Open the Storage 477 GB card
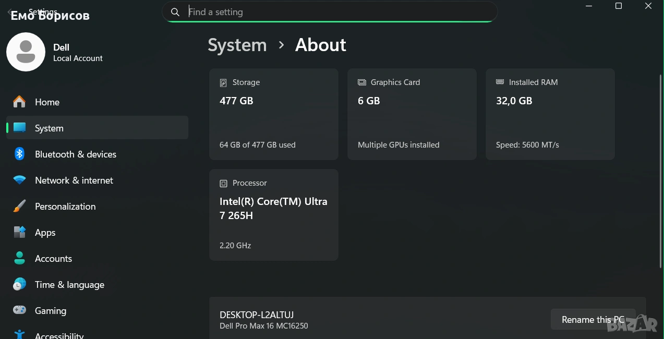 [x=273, y=114]
